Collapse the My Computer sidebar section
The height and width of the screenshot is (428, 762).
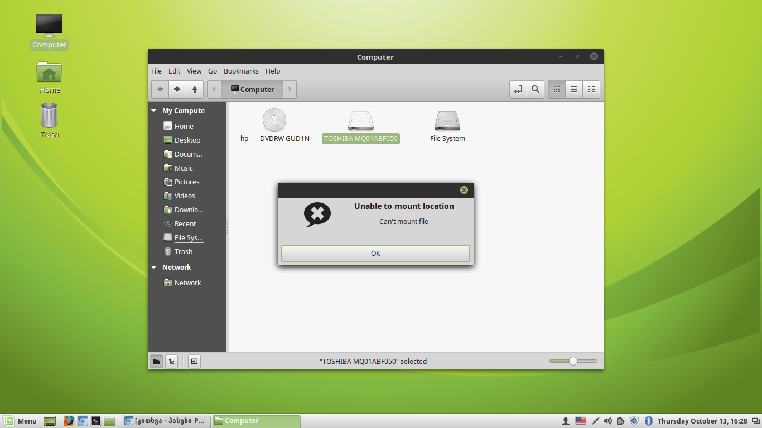tap(154, 111)
